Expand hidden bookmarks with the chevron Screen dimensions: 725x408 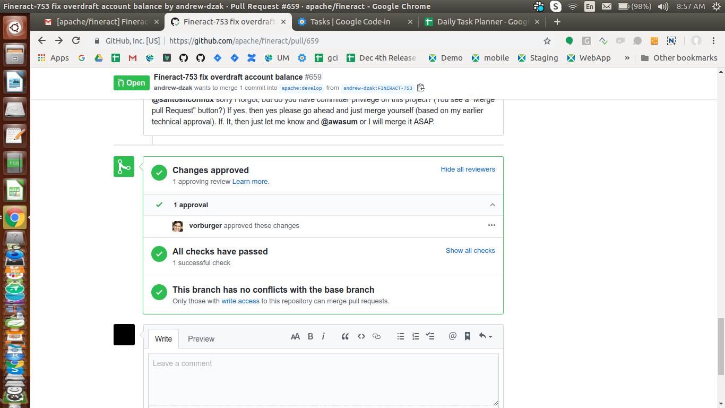pyautogui.click(x=627, y=58)
